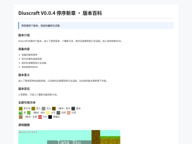Click the '草方块' block label

pyautogui.click(x=27, y=108)
